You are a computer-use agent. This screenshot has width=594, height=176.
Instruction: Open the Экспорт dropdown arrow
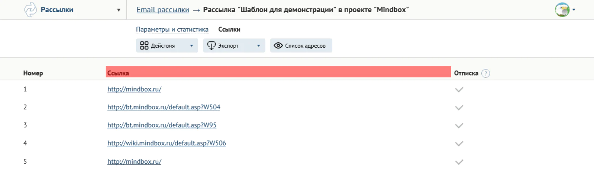258,46
